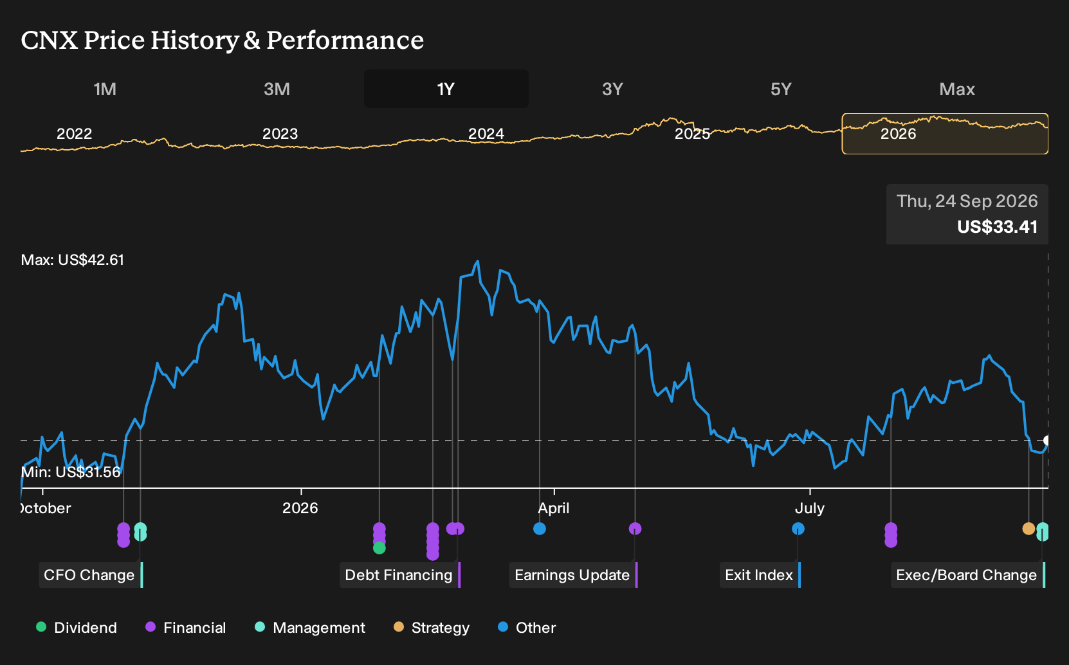Image resolution: width=1069 pixels, height=665 pixels.
Task: Click the 2025 label in overview chart
Action: 692,134
